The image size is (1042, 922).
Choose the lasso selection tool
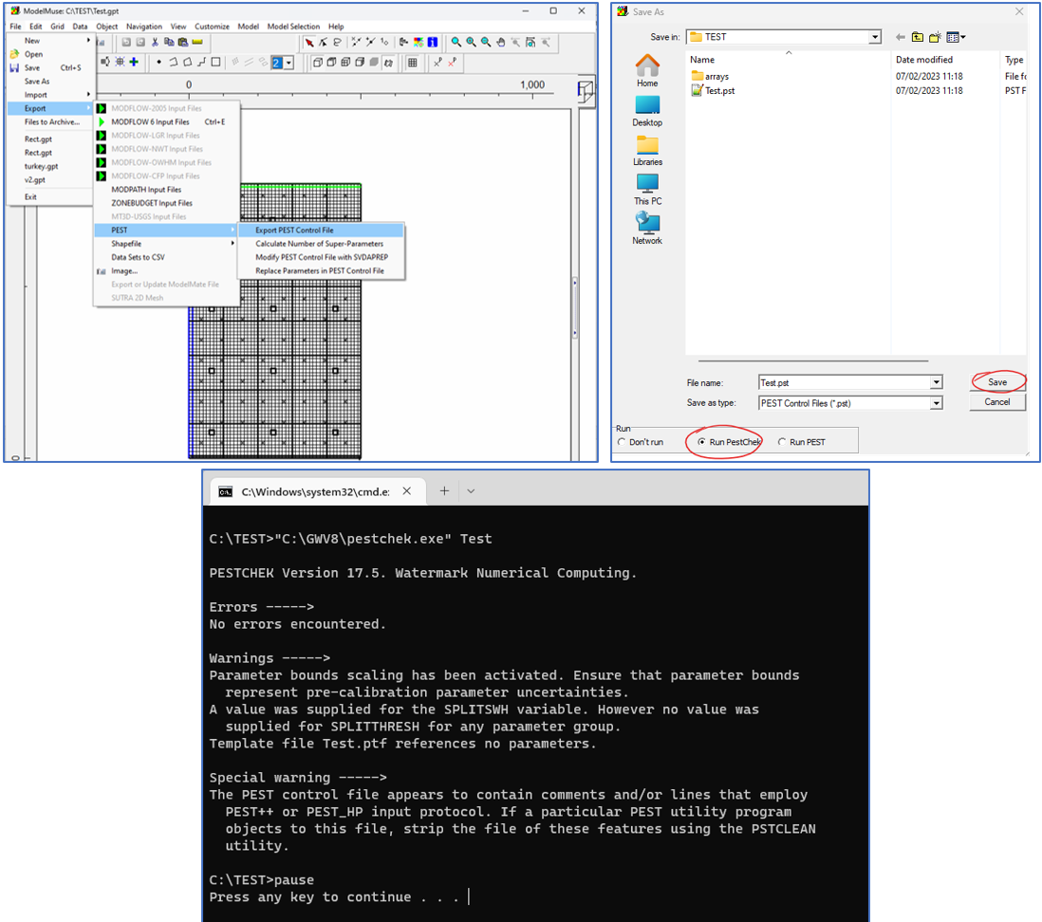pos(338,43)
